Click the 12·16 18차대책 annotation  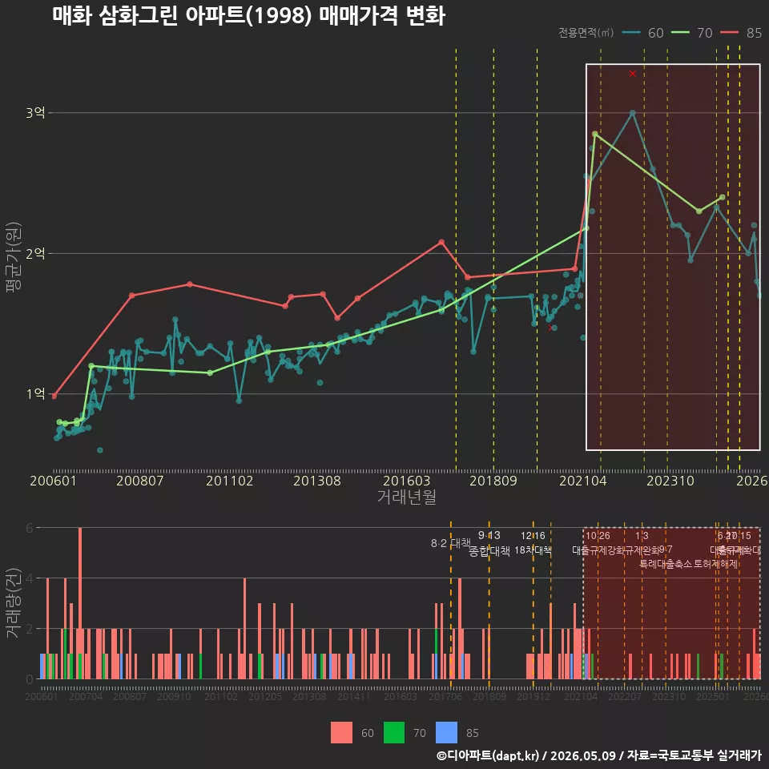(x=533, y=543)
